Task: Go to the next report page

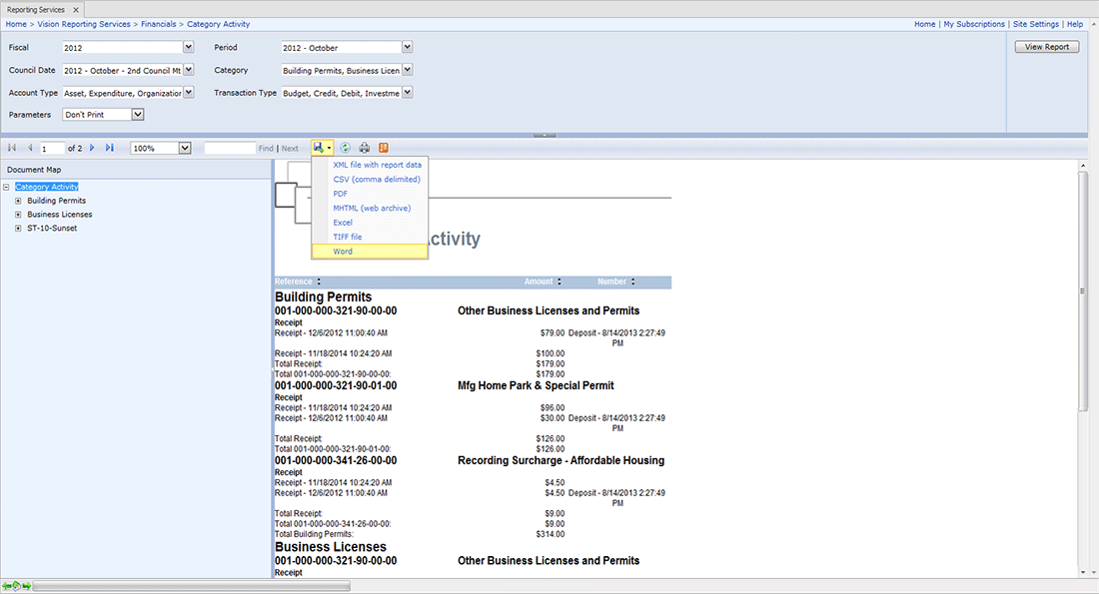Action: tap(92, 148)
